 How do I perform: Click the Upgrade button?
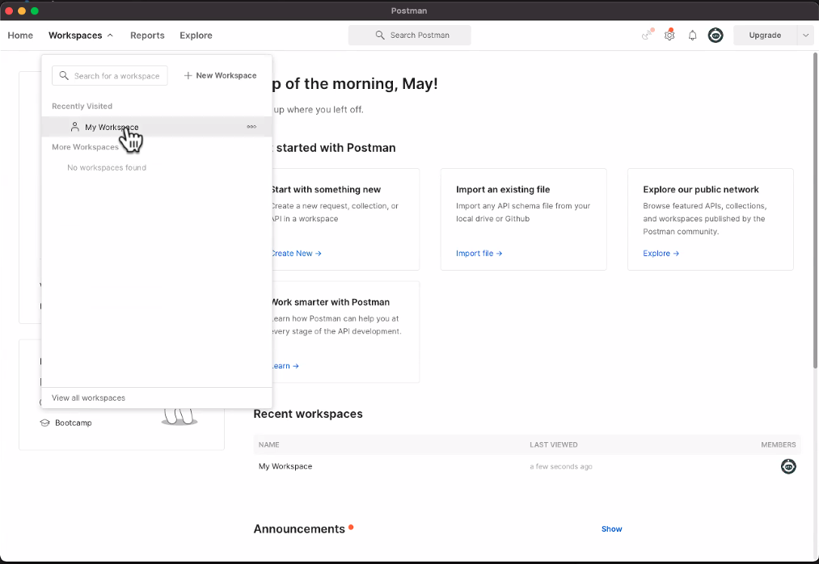coord(765,36)
